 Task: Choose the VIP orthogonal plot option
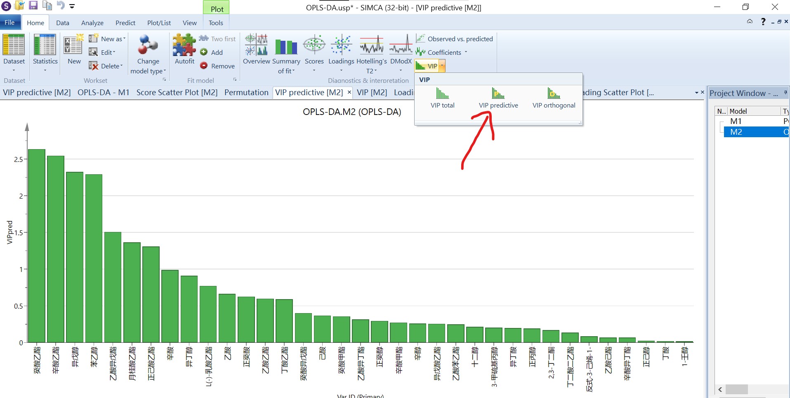point(554,98)
